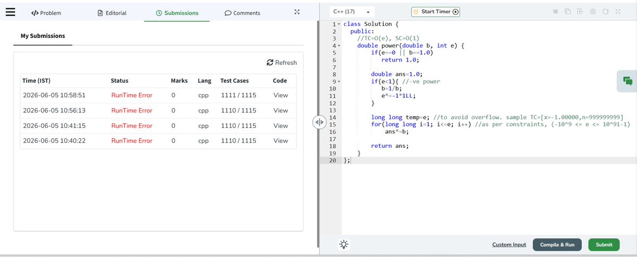The height and width of the screenshot is (257, 637).
Task: Fold the if block at line 9
Action: point(339,82)
